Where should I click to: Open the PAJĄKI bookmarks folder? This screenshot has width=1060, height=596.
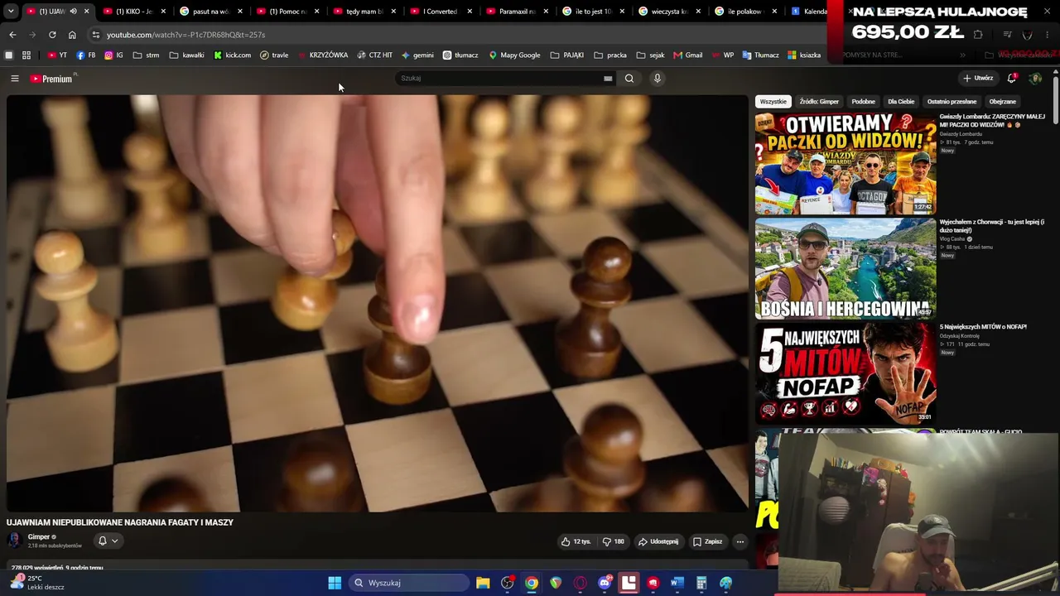567,55
